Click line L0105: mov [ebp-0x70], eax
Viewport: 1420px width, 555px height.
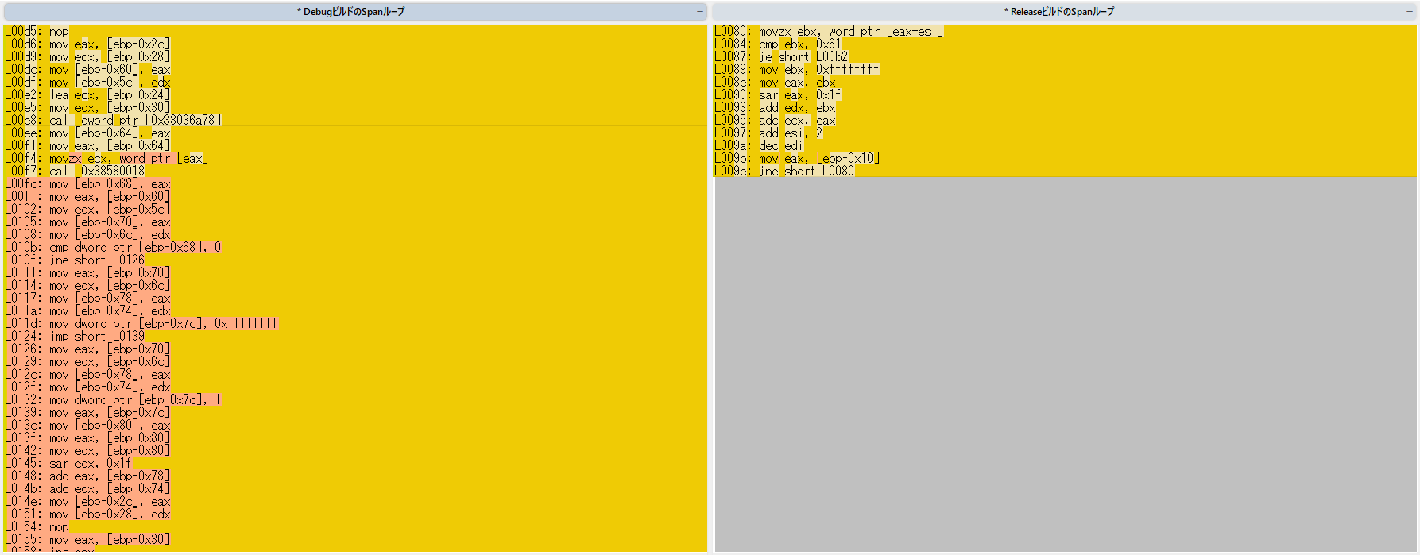tap(87, 222)
